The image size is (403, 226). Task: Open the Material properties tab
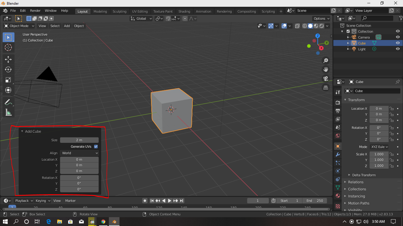tap(338, 196)
